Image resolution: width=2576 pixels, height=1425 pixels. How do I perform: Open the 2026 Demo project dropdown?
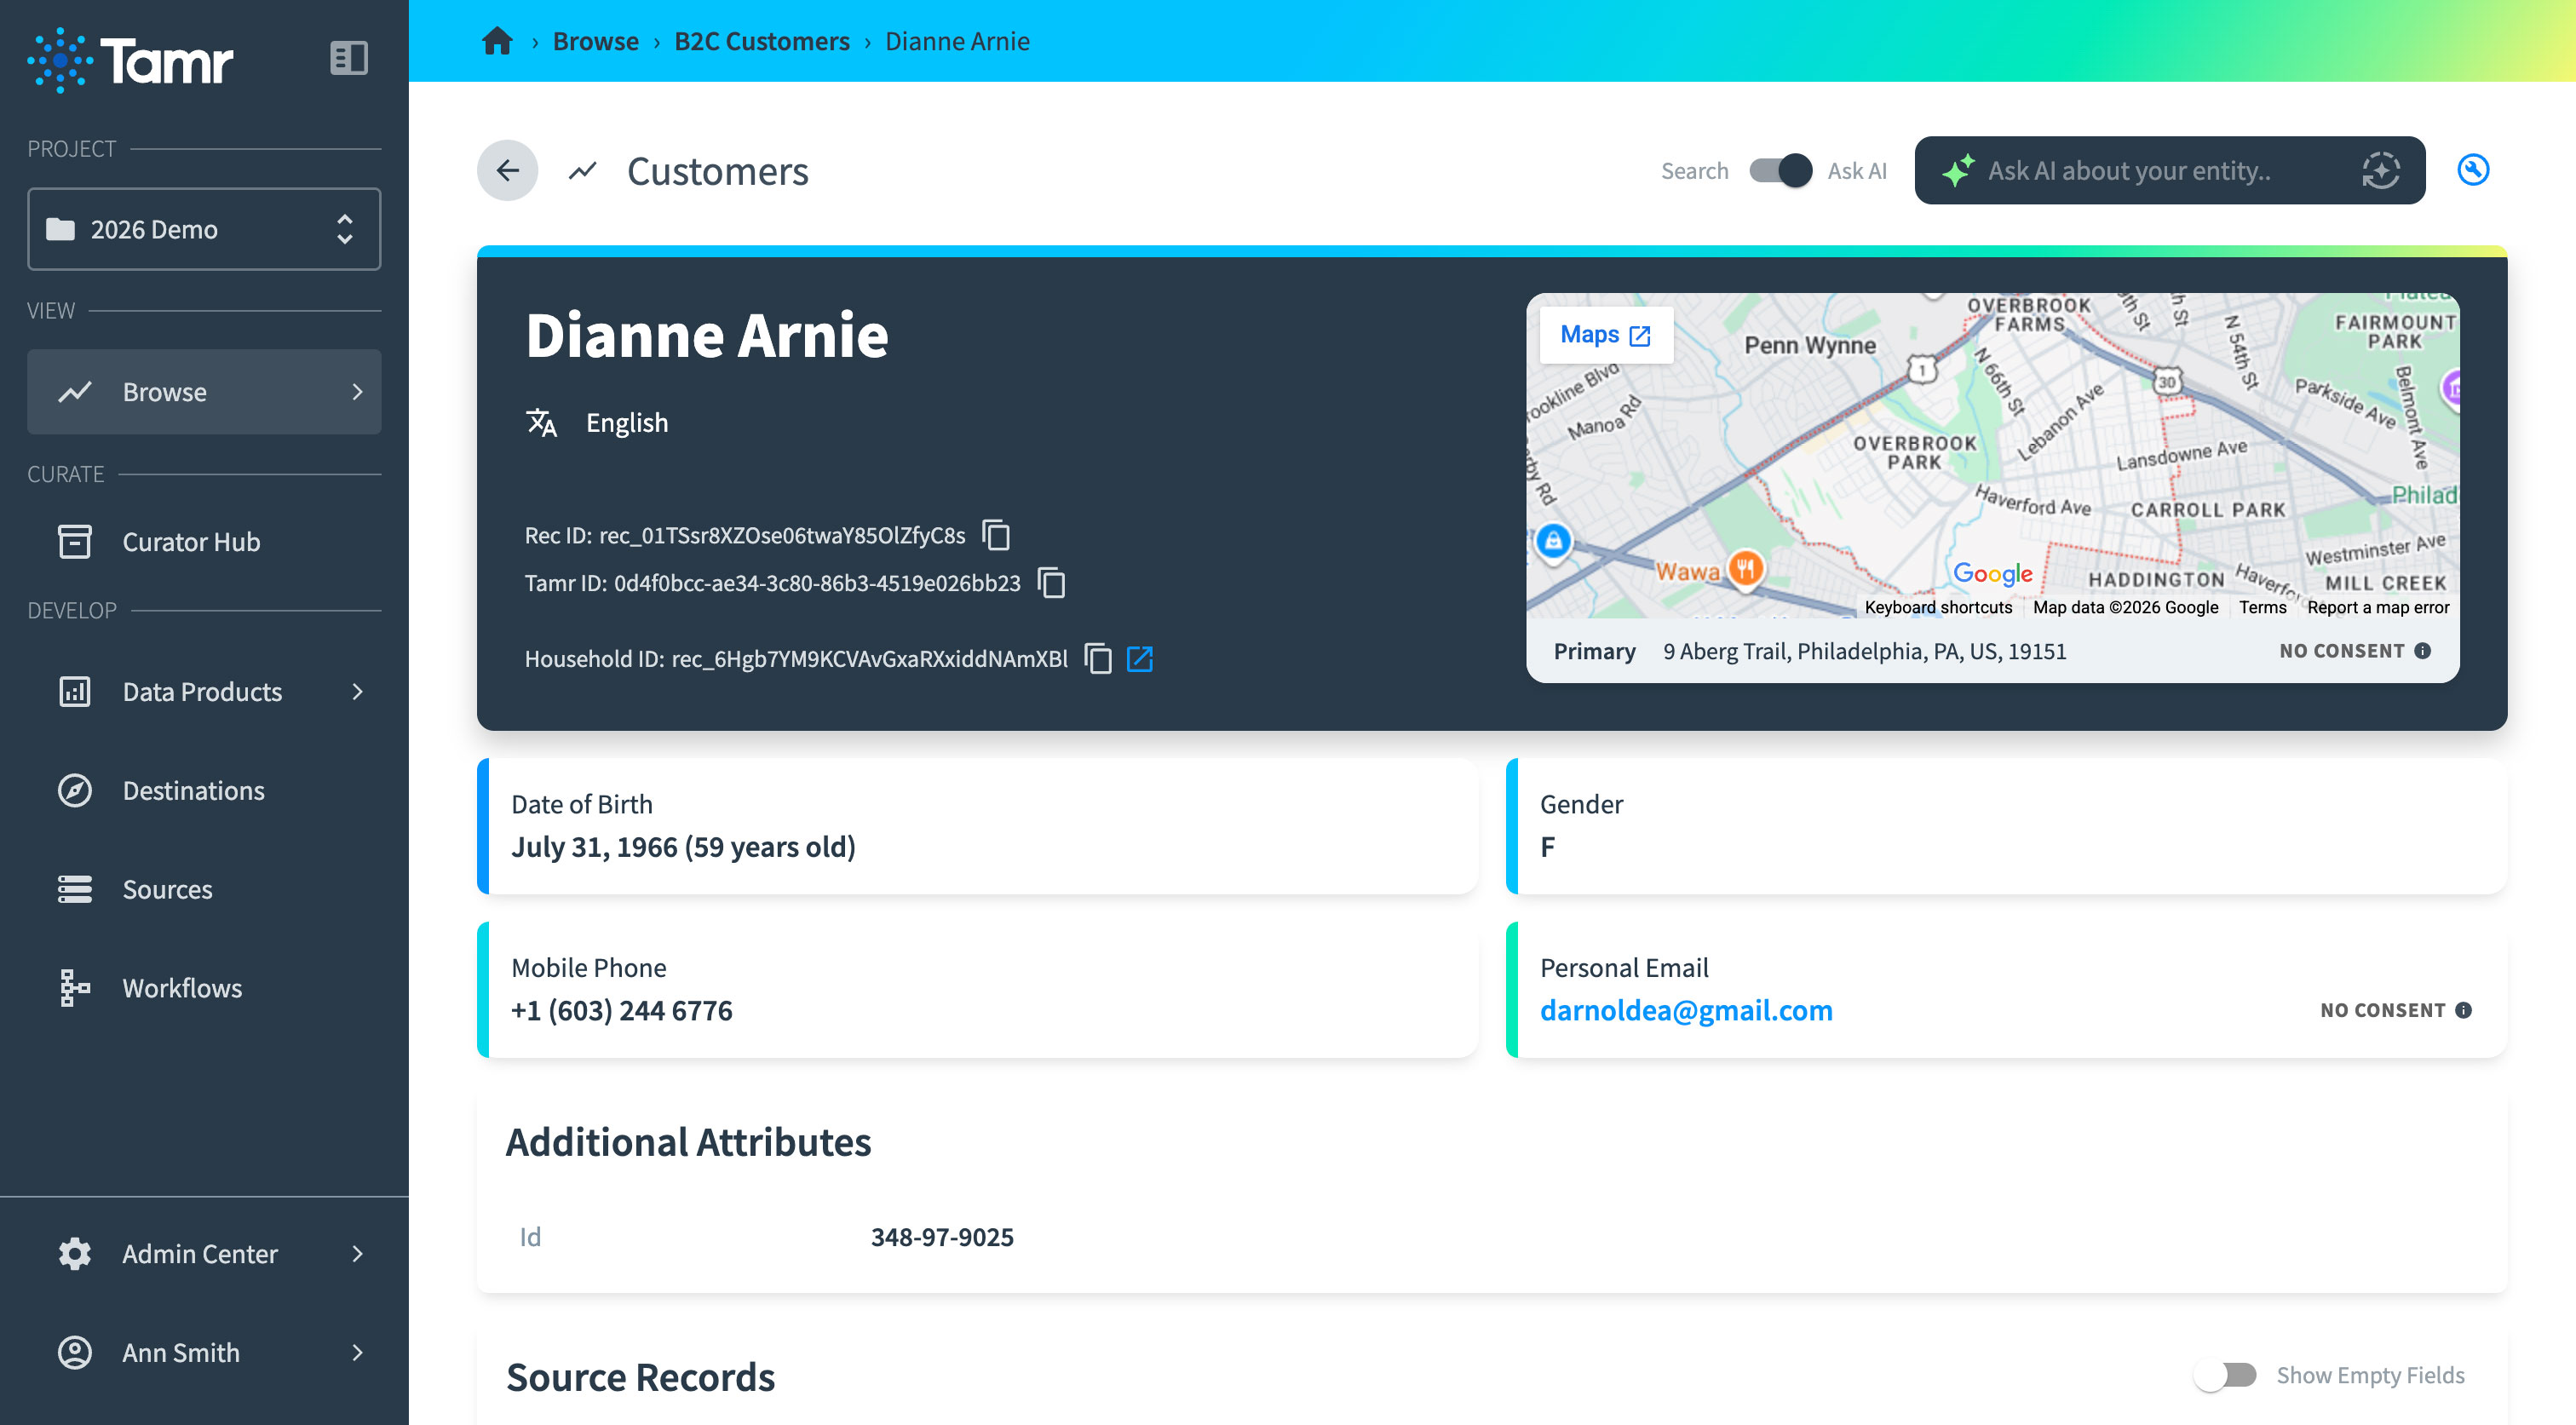click(204, 229)
